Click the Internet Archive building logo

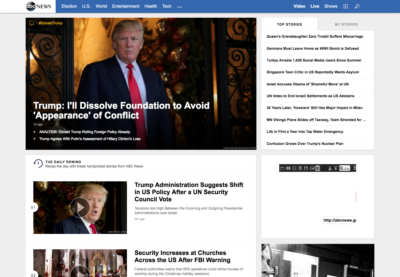(318, 168)
